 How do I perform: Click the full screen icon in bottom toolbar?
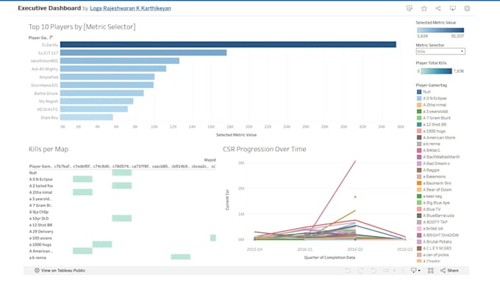[431, 271]
